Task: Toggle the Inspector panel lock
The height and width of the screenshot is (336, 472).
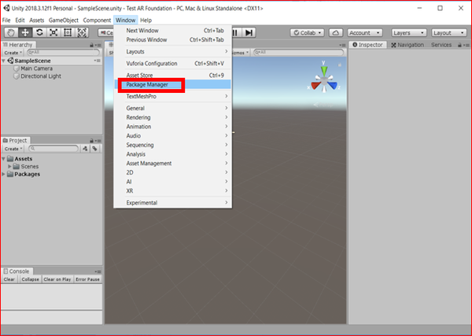Action: [459, 45]
